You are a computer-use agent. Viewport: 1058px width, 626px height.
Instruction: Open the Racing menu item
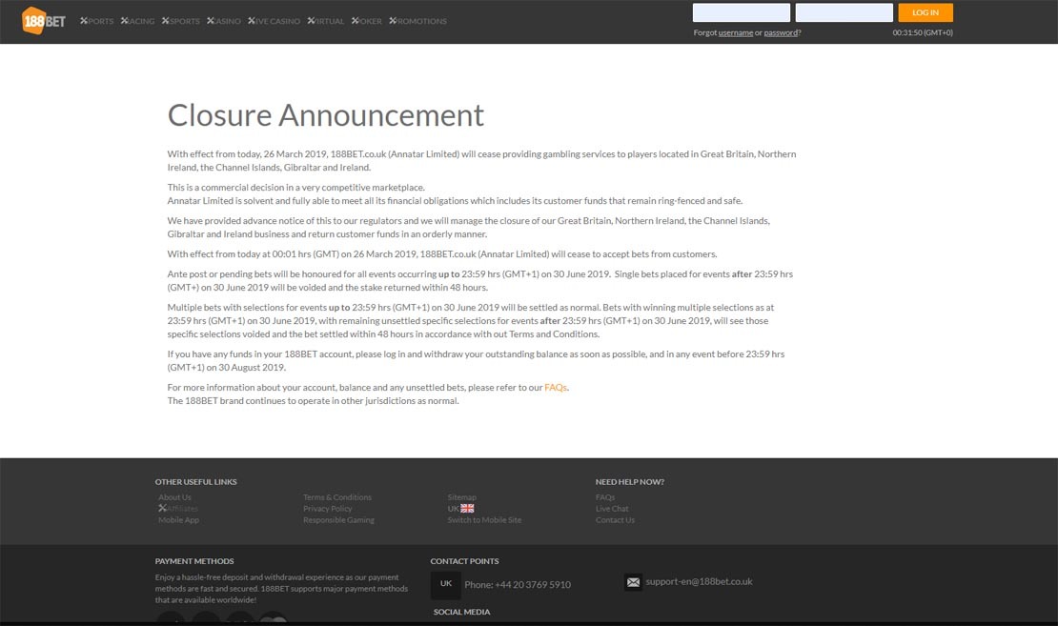click(137, 21)
